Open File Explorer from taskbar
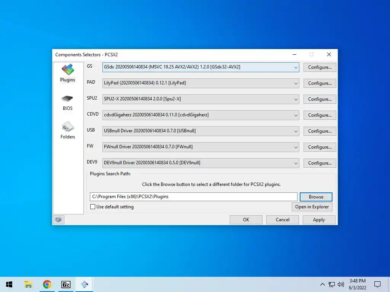This screenshot has width=390, height=292. tap(28, 284)
